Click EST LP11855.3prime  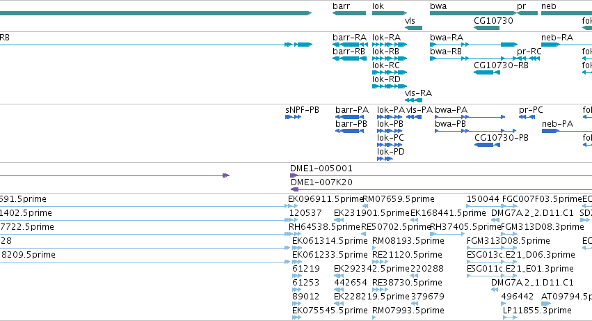(x=510, y=318)
